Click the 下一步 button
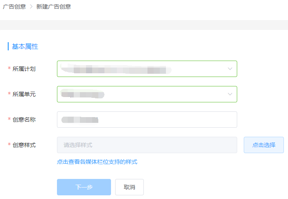Image resolution: width=288 pixels, height=199 pixels. click(84, 187)
